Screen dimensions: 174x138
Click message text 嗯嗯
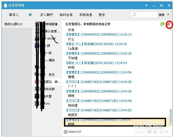71,77
